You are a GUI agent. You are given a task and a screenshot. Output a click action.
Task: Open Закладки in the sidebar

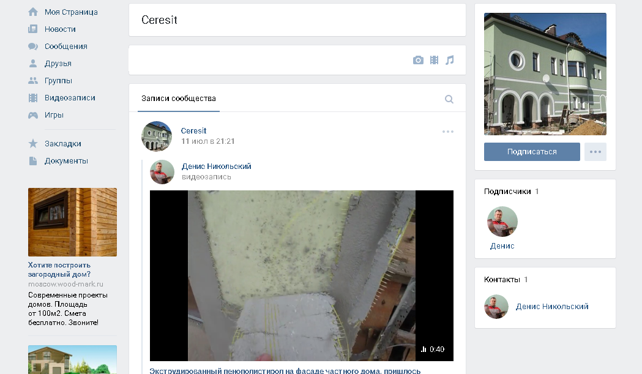point(63,144)
